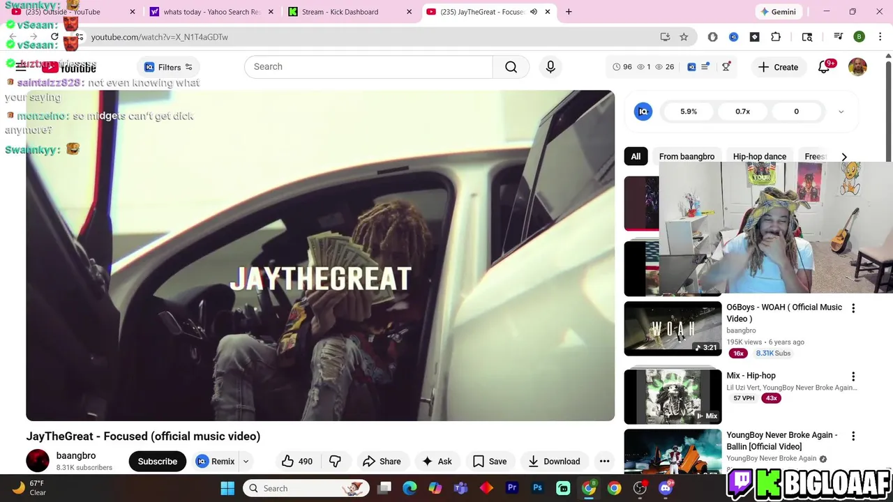Open more actions menu beside Download
893x502 pixels.
[x=604, y=461]
